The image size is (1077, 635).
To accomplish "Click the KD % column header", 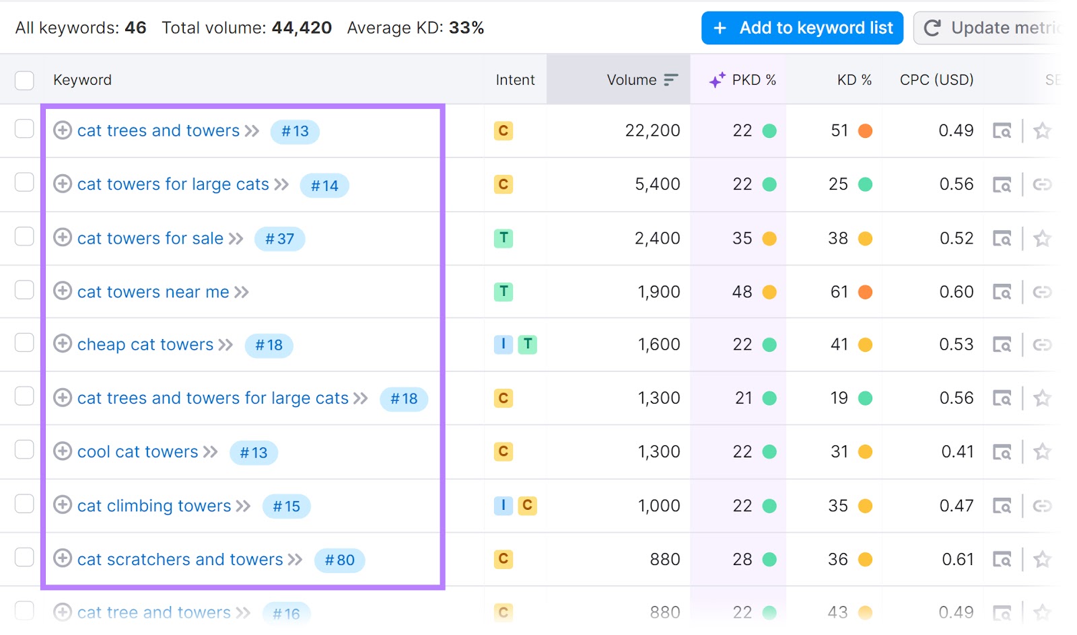I will click(x=854, y=79).
